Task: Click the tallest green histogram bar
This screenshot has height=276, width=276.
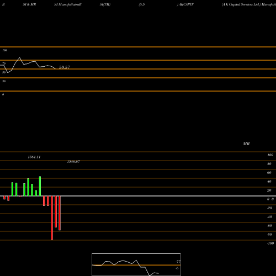Action: coord(40,186)
